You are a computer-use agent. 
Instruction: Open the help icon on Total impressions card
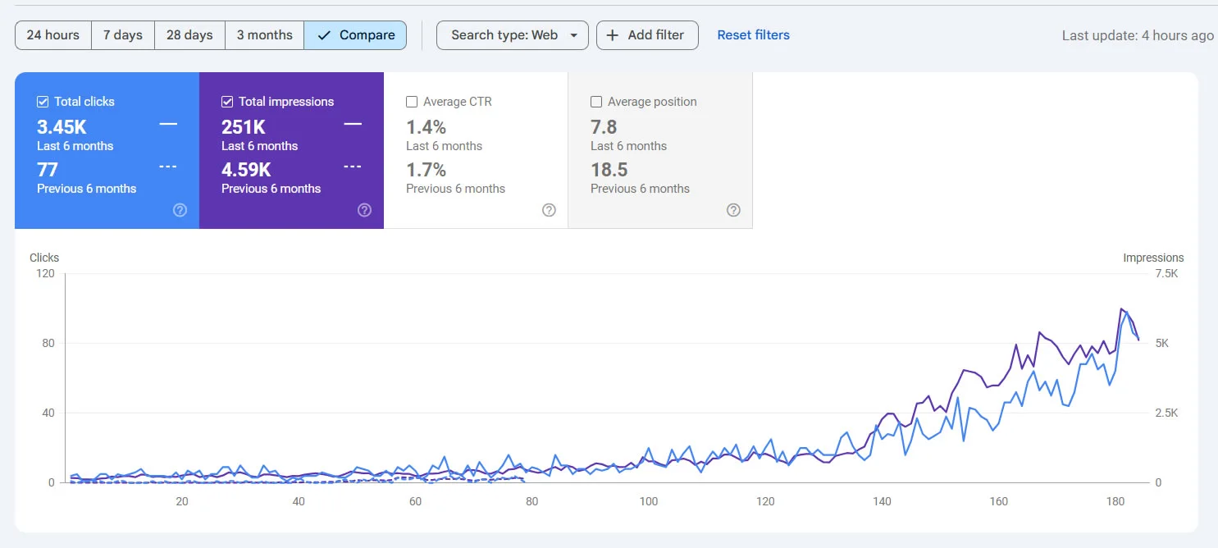tap(364, 210)
